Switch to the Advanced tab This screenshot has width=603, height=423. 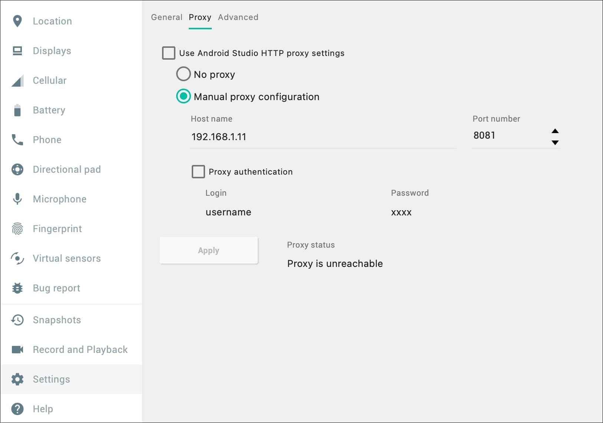point(238,17)
